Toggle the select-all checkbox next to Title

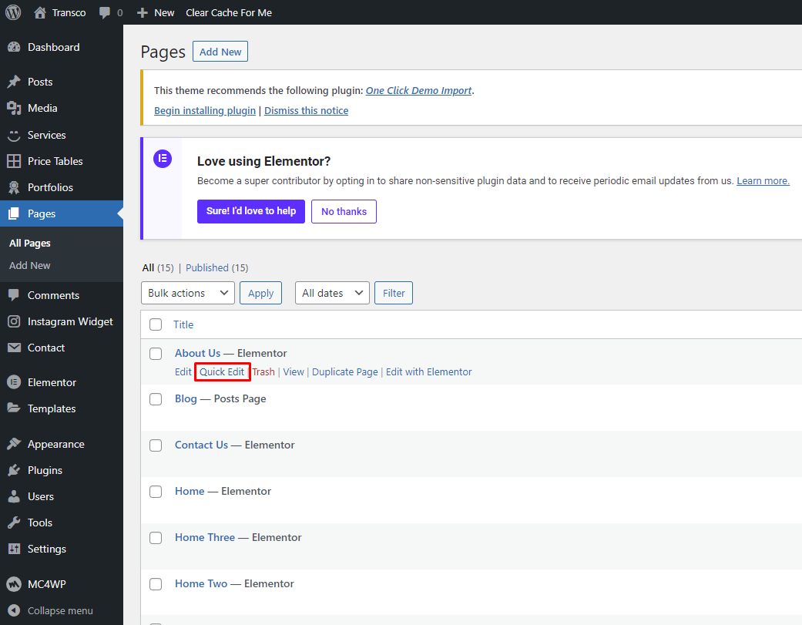click(156, 324)
